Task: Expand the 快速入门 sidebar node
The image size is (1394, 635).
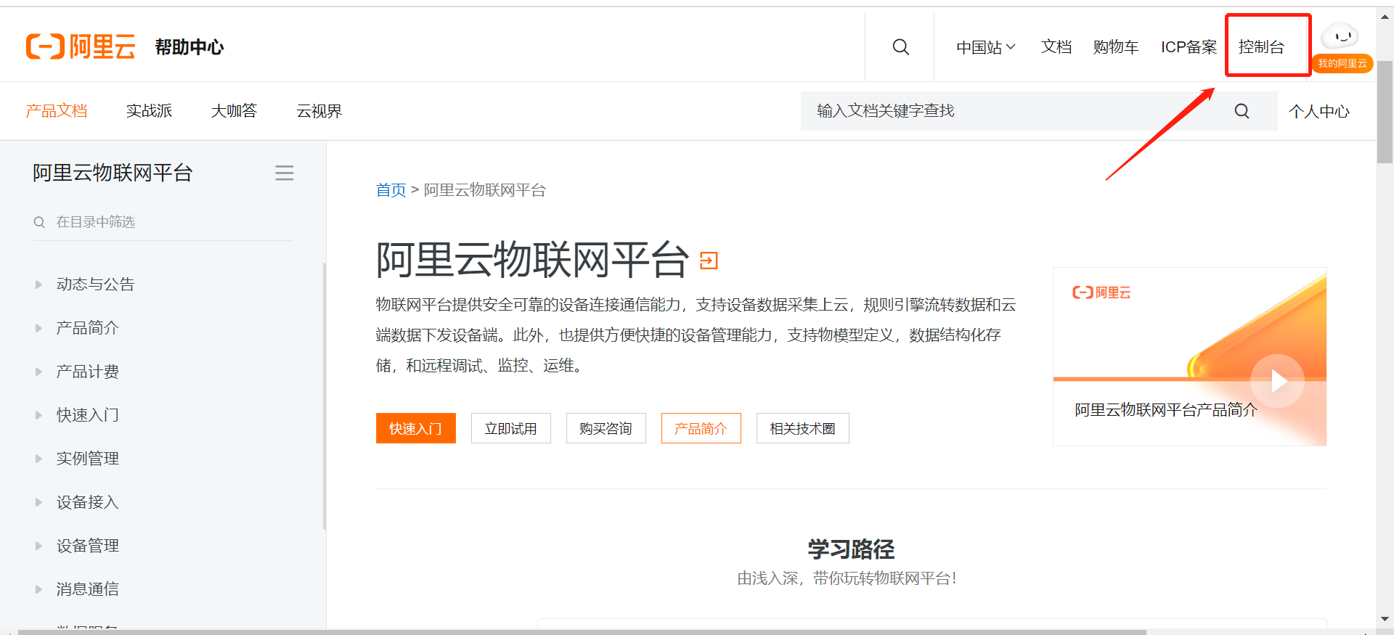Action: coord(38,415)
